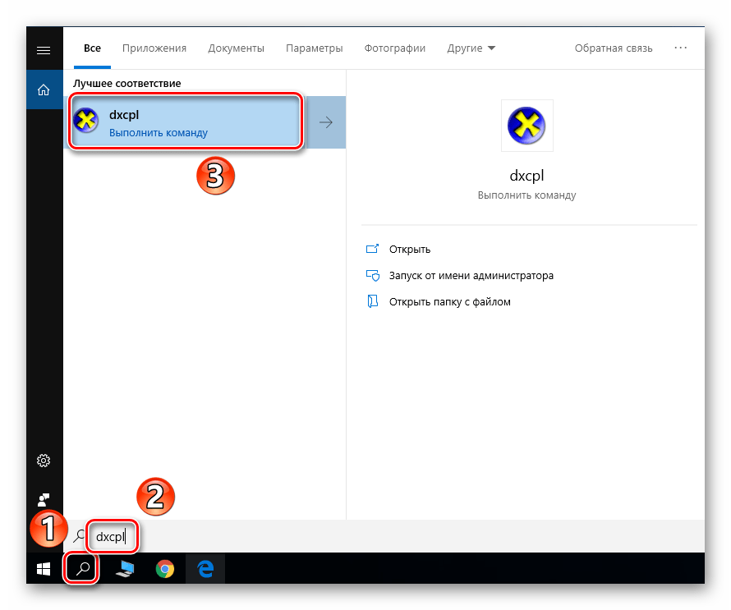Expand the Другие filter dropdown
Screen dimensions: 731x610
coord(471,48)
